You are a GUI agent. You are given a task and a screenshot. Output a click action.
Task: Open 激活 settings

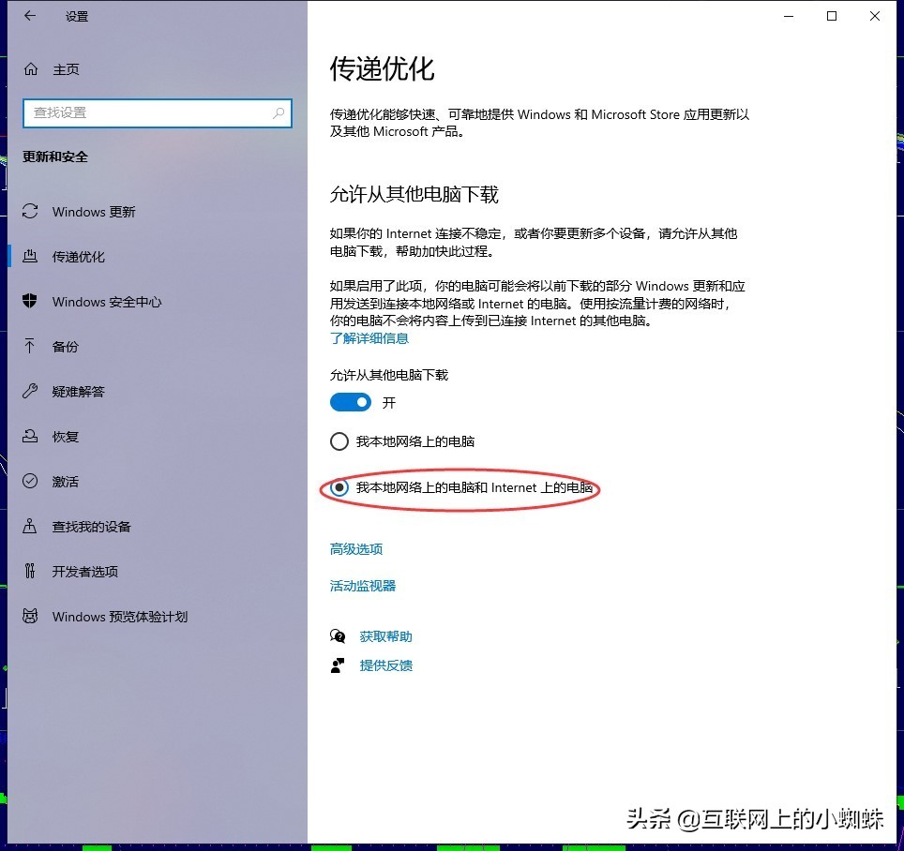pyautogui.click(x=65, y=482)
